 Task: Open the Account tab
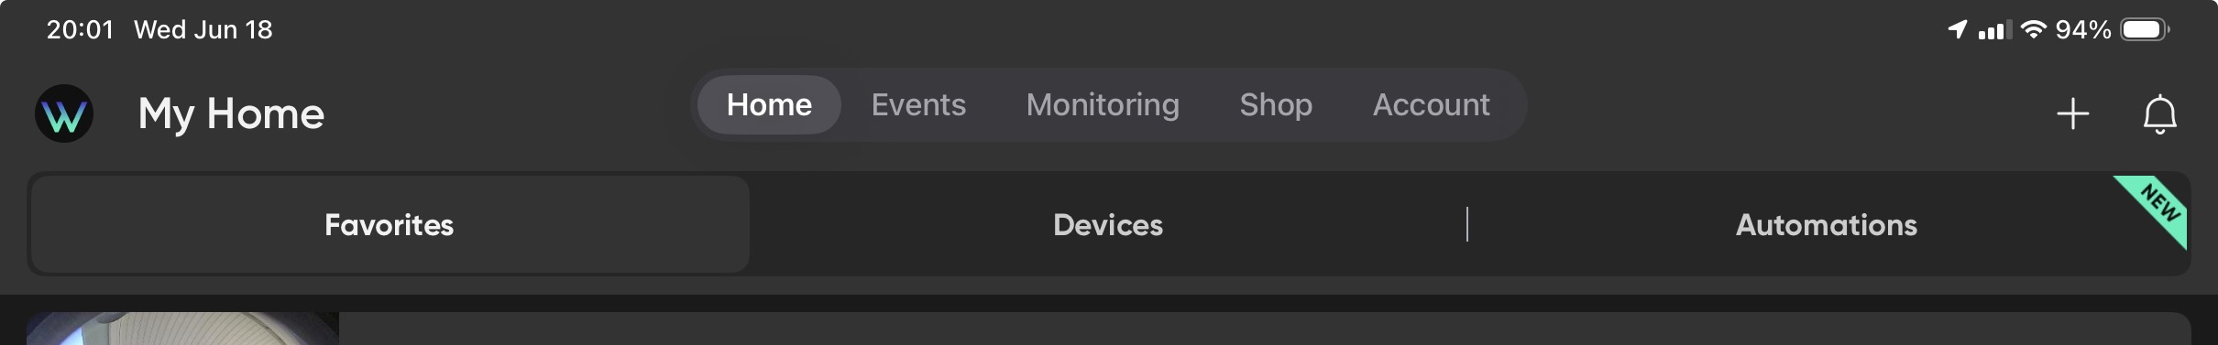coord(1431,104)
